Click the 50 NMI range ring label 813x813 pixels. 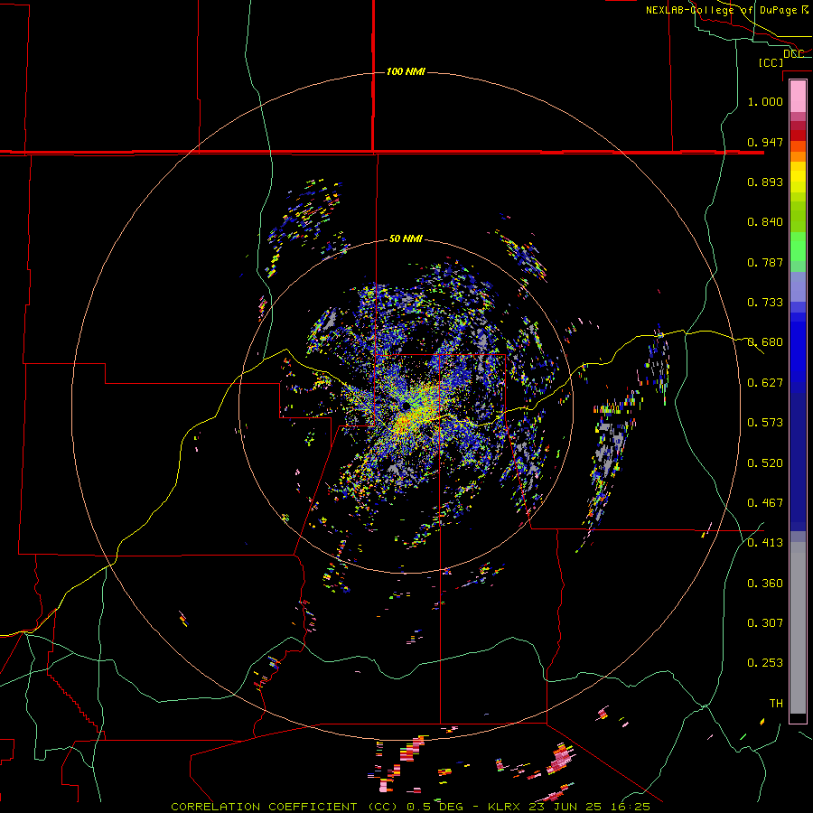(x=406, y=238)
